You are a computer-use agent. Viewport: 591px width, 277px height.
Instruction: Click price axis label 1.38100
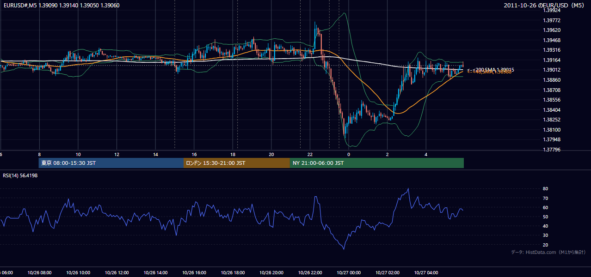552,130
